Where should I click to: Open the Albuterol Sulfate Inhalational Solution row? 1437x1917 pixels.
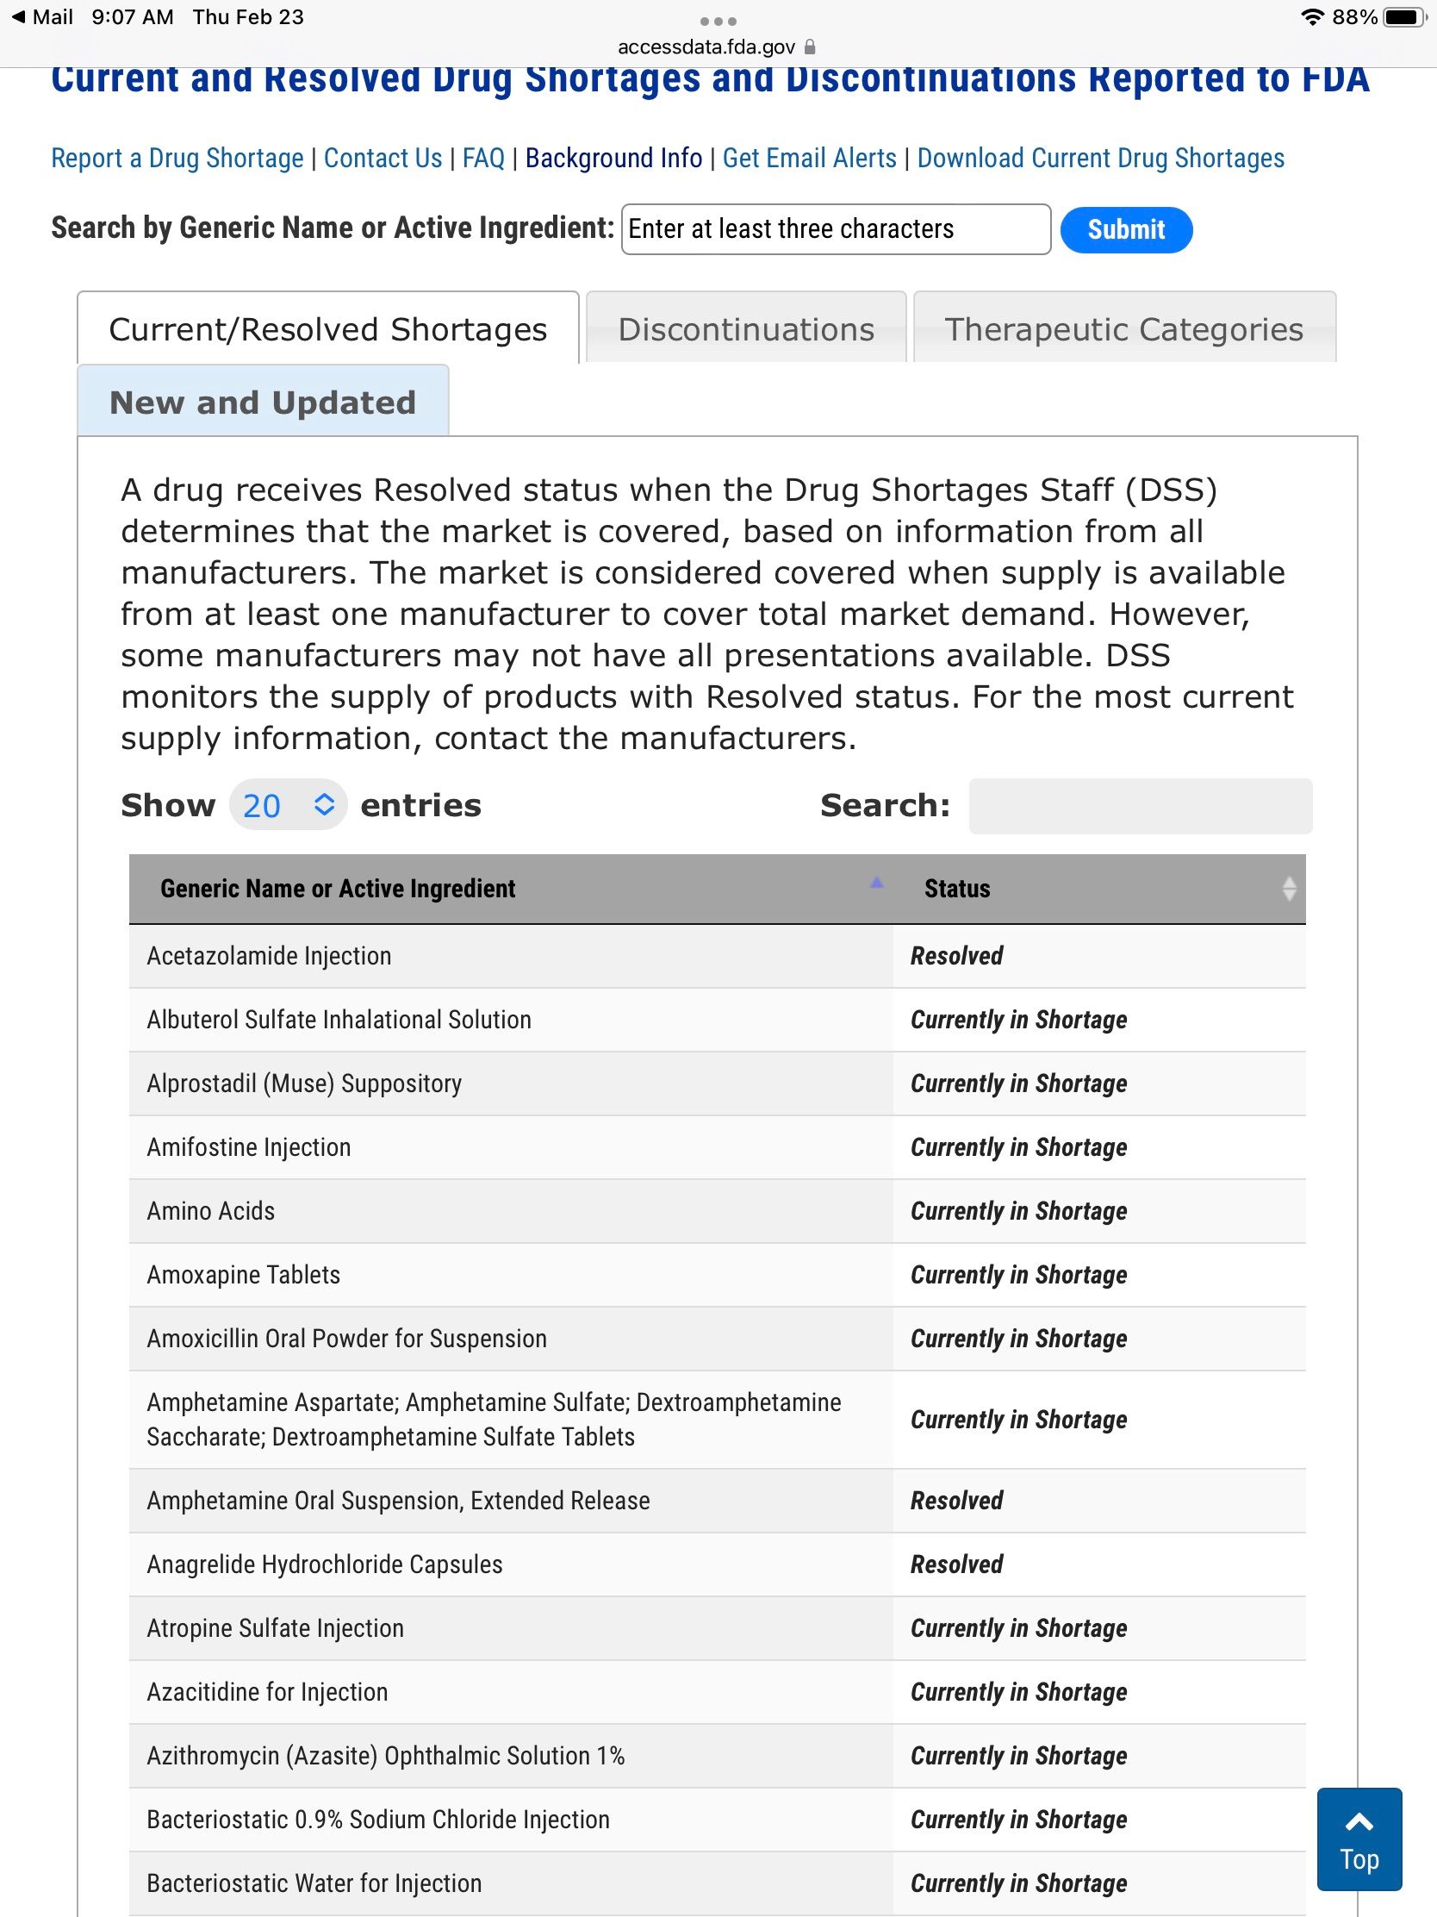339,1019
